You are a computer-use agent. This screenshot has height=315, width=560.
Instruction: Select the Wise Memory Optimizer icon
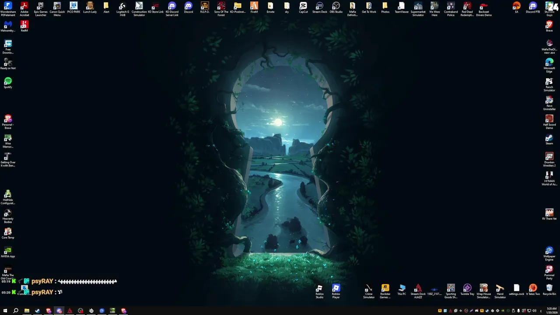pyautogui.click(x=8, y=141)
